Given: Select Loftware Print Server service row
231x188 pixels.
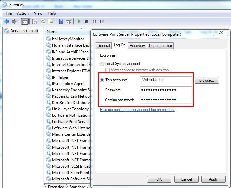Looking at the screenshot, I should tap(68, 121).
